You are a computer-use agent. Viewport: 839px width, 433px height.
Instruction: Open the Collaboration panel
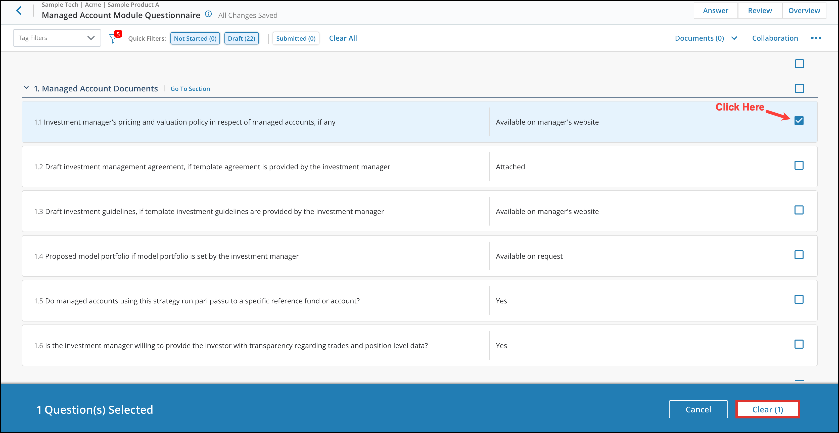(775, 38)
